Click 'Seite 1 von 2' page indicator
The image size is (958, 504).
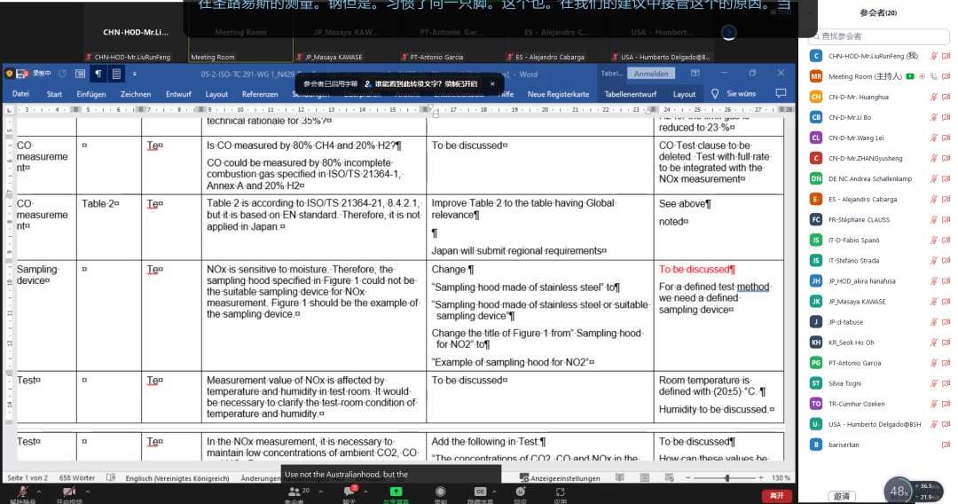coord(27,477)
